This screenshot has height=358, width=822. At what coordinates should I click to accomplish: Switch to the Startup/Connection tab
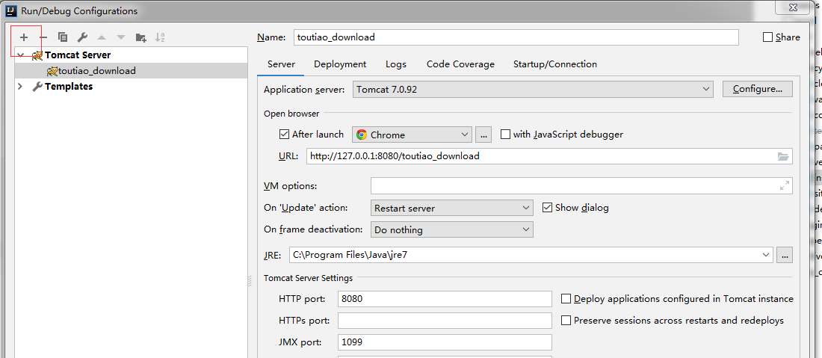(555, 64)
